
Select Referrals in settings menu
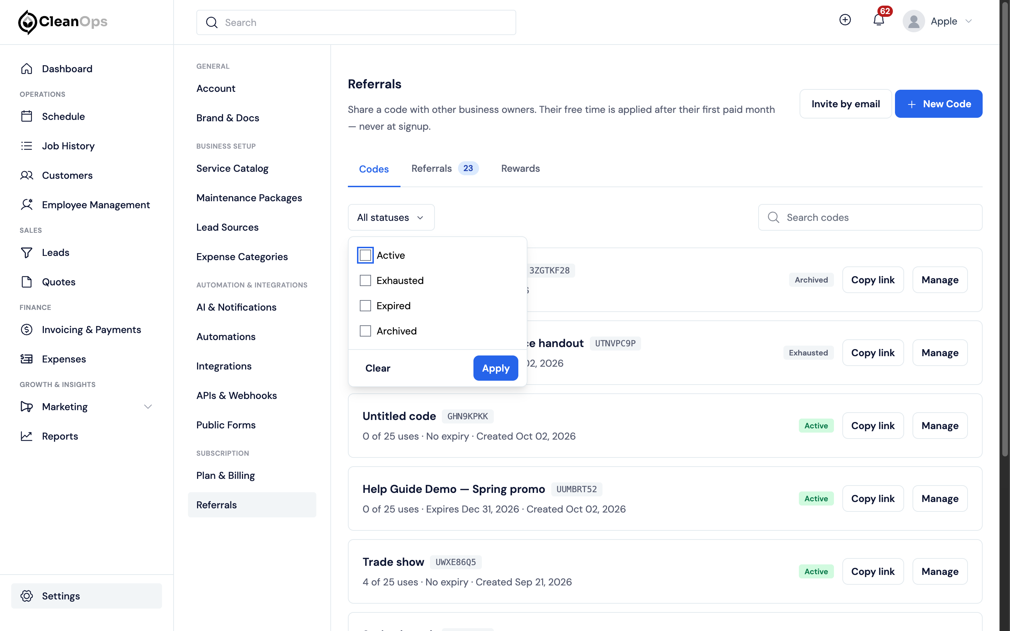pos(252,505)
